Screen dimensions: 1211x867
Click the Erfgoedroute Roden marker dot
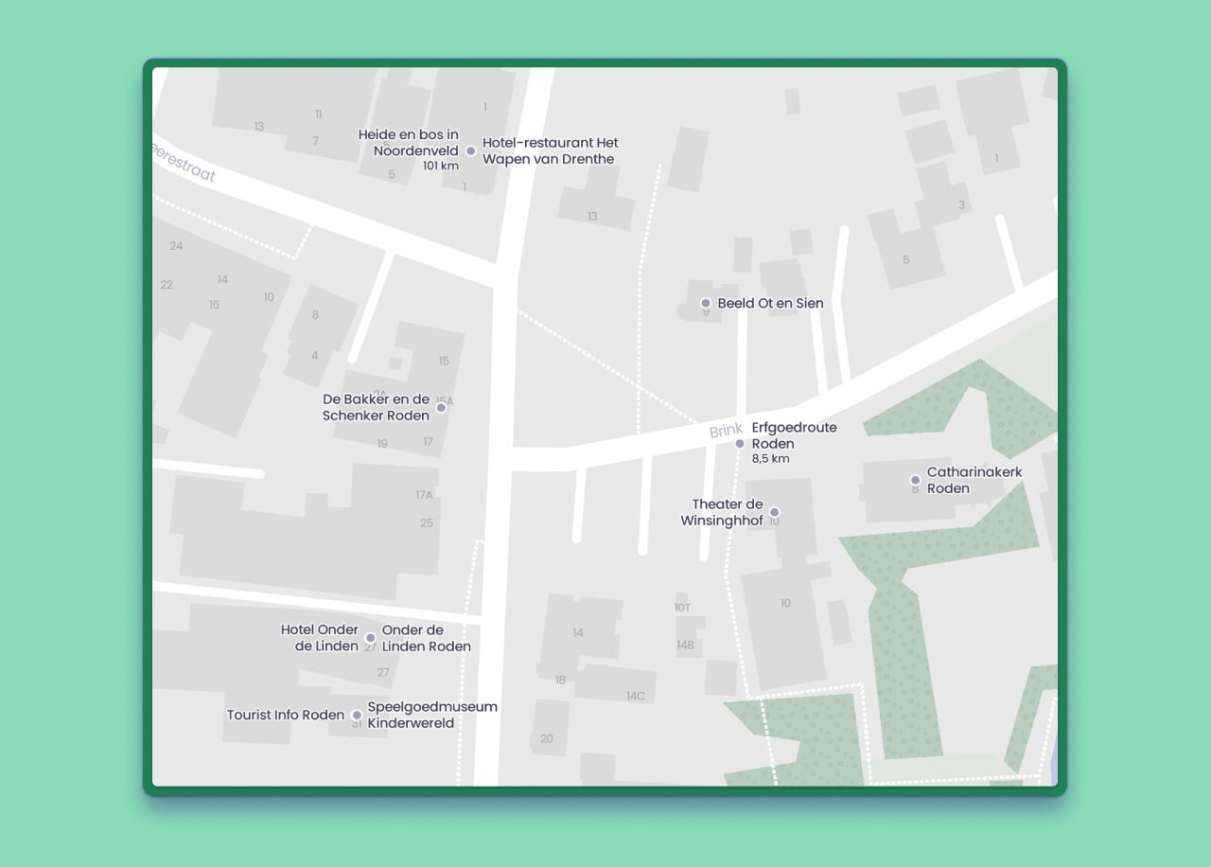[x=740, y=444]
